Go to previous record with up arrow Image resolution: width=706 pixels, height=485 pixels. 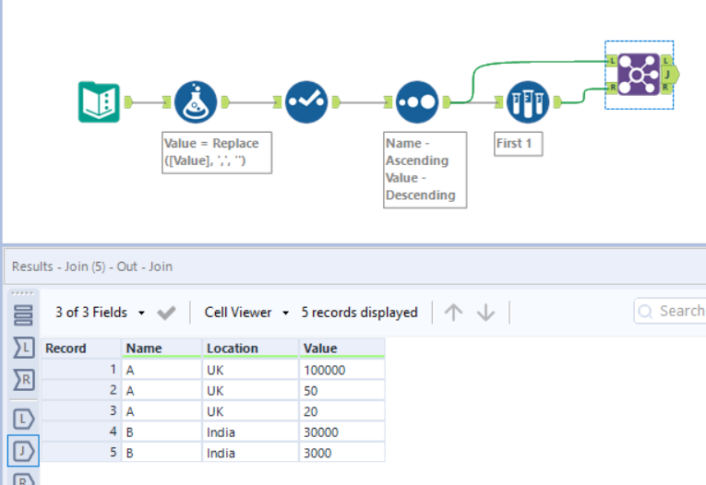click(453, 313)
